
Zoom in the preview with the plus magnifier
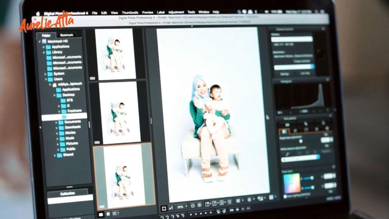[x=199, y=205]
